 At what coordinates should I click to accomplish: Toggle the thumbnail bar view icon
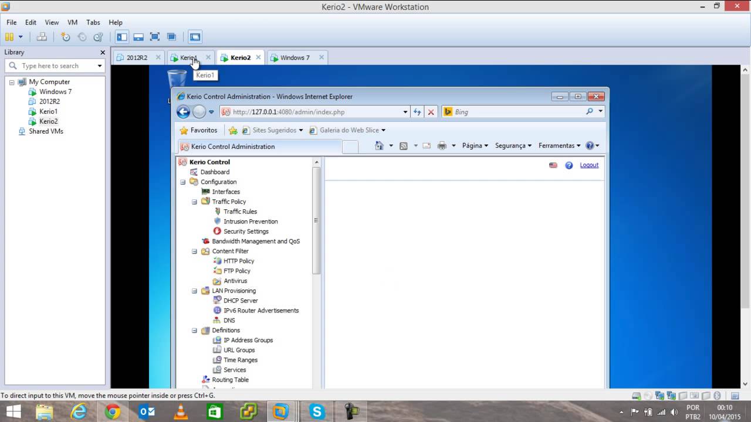(138, 37)
